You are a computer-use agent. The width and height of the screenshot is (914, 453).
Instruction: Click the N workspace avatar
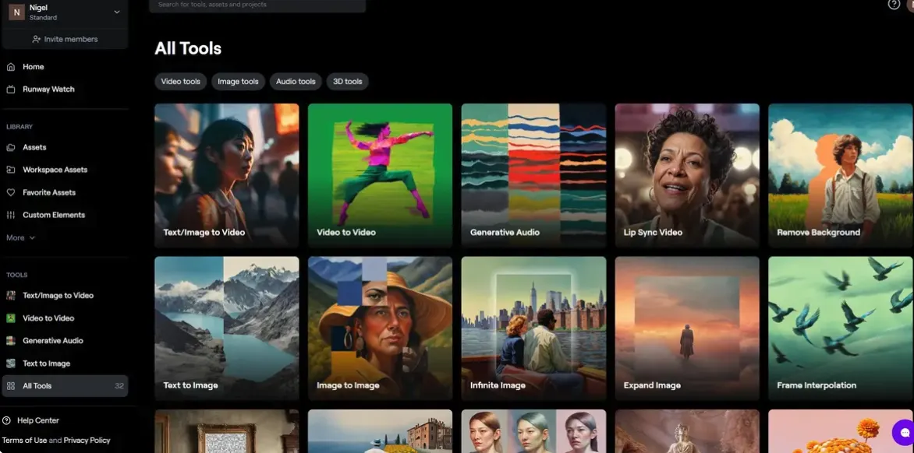pos(16,12)
